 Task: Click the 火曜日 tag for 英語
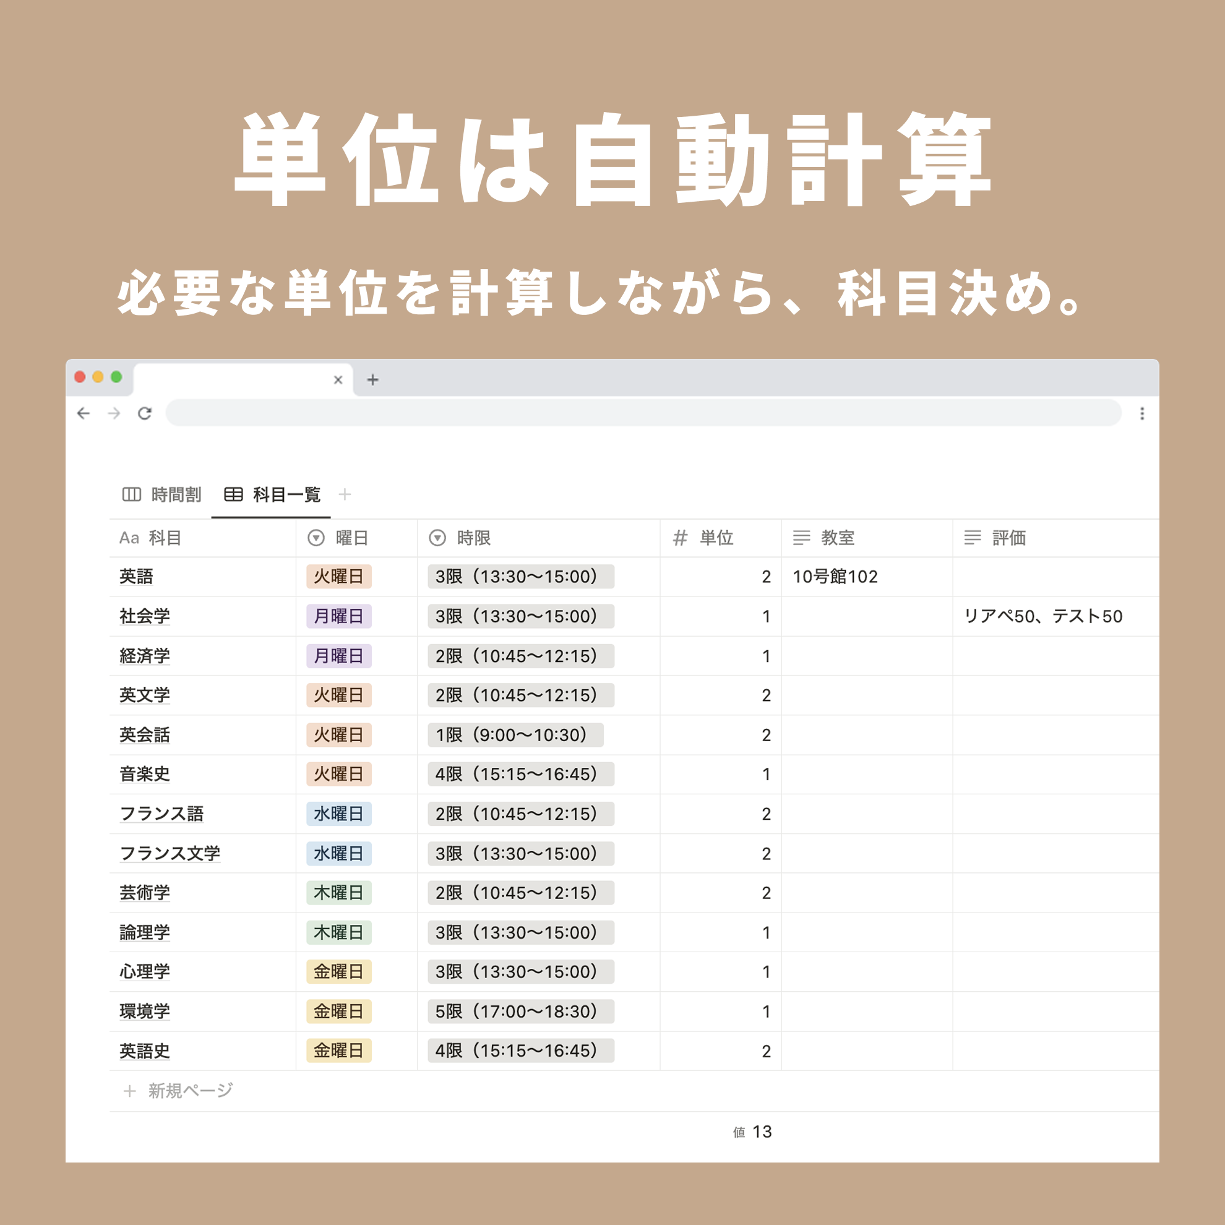(x=338, y=577)
